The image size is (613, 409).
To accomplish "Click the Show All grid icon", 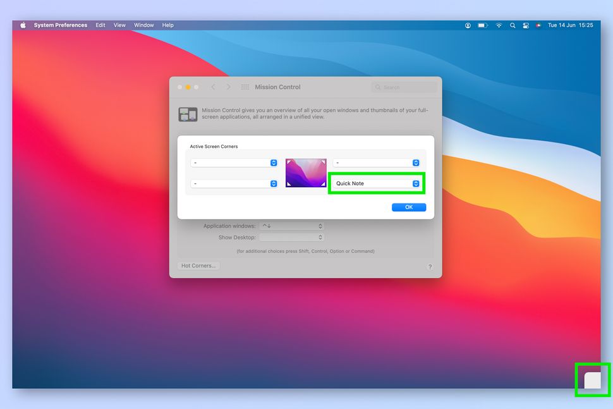I will (245, 87).
